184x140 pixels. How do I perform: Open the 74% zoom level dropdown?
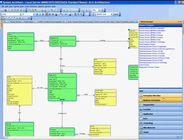(99, 10)
